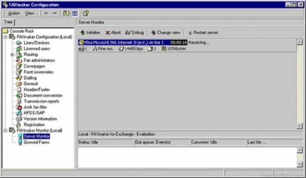Click the Coverpages icon

click(x=19, y=66)
